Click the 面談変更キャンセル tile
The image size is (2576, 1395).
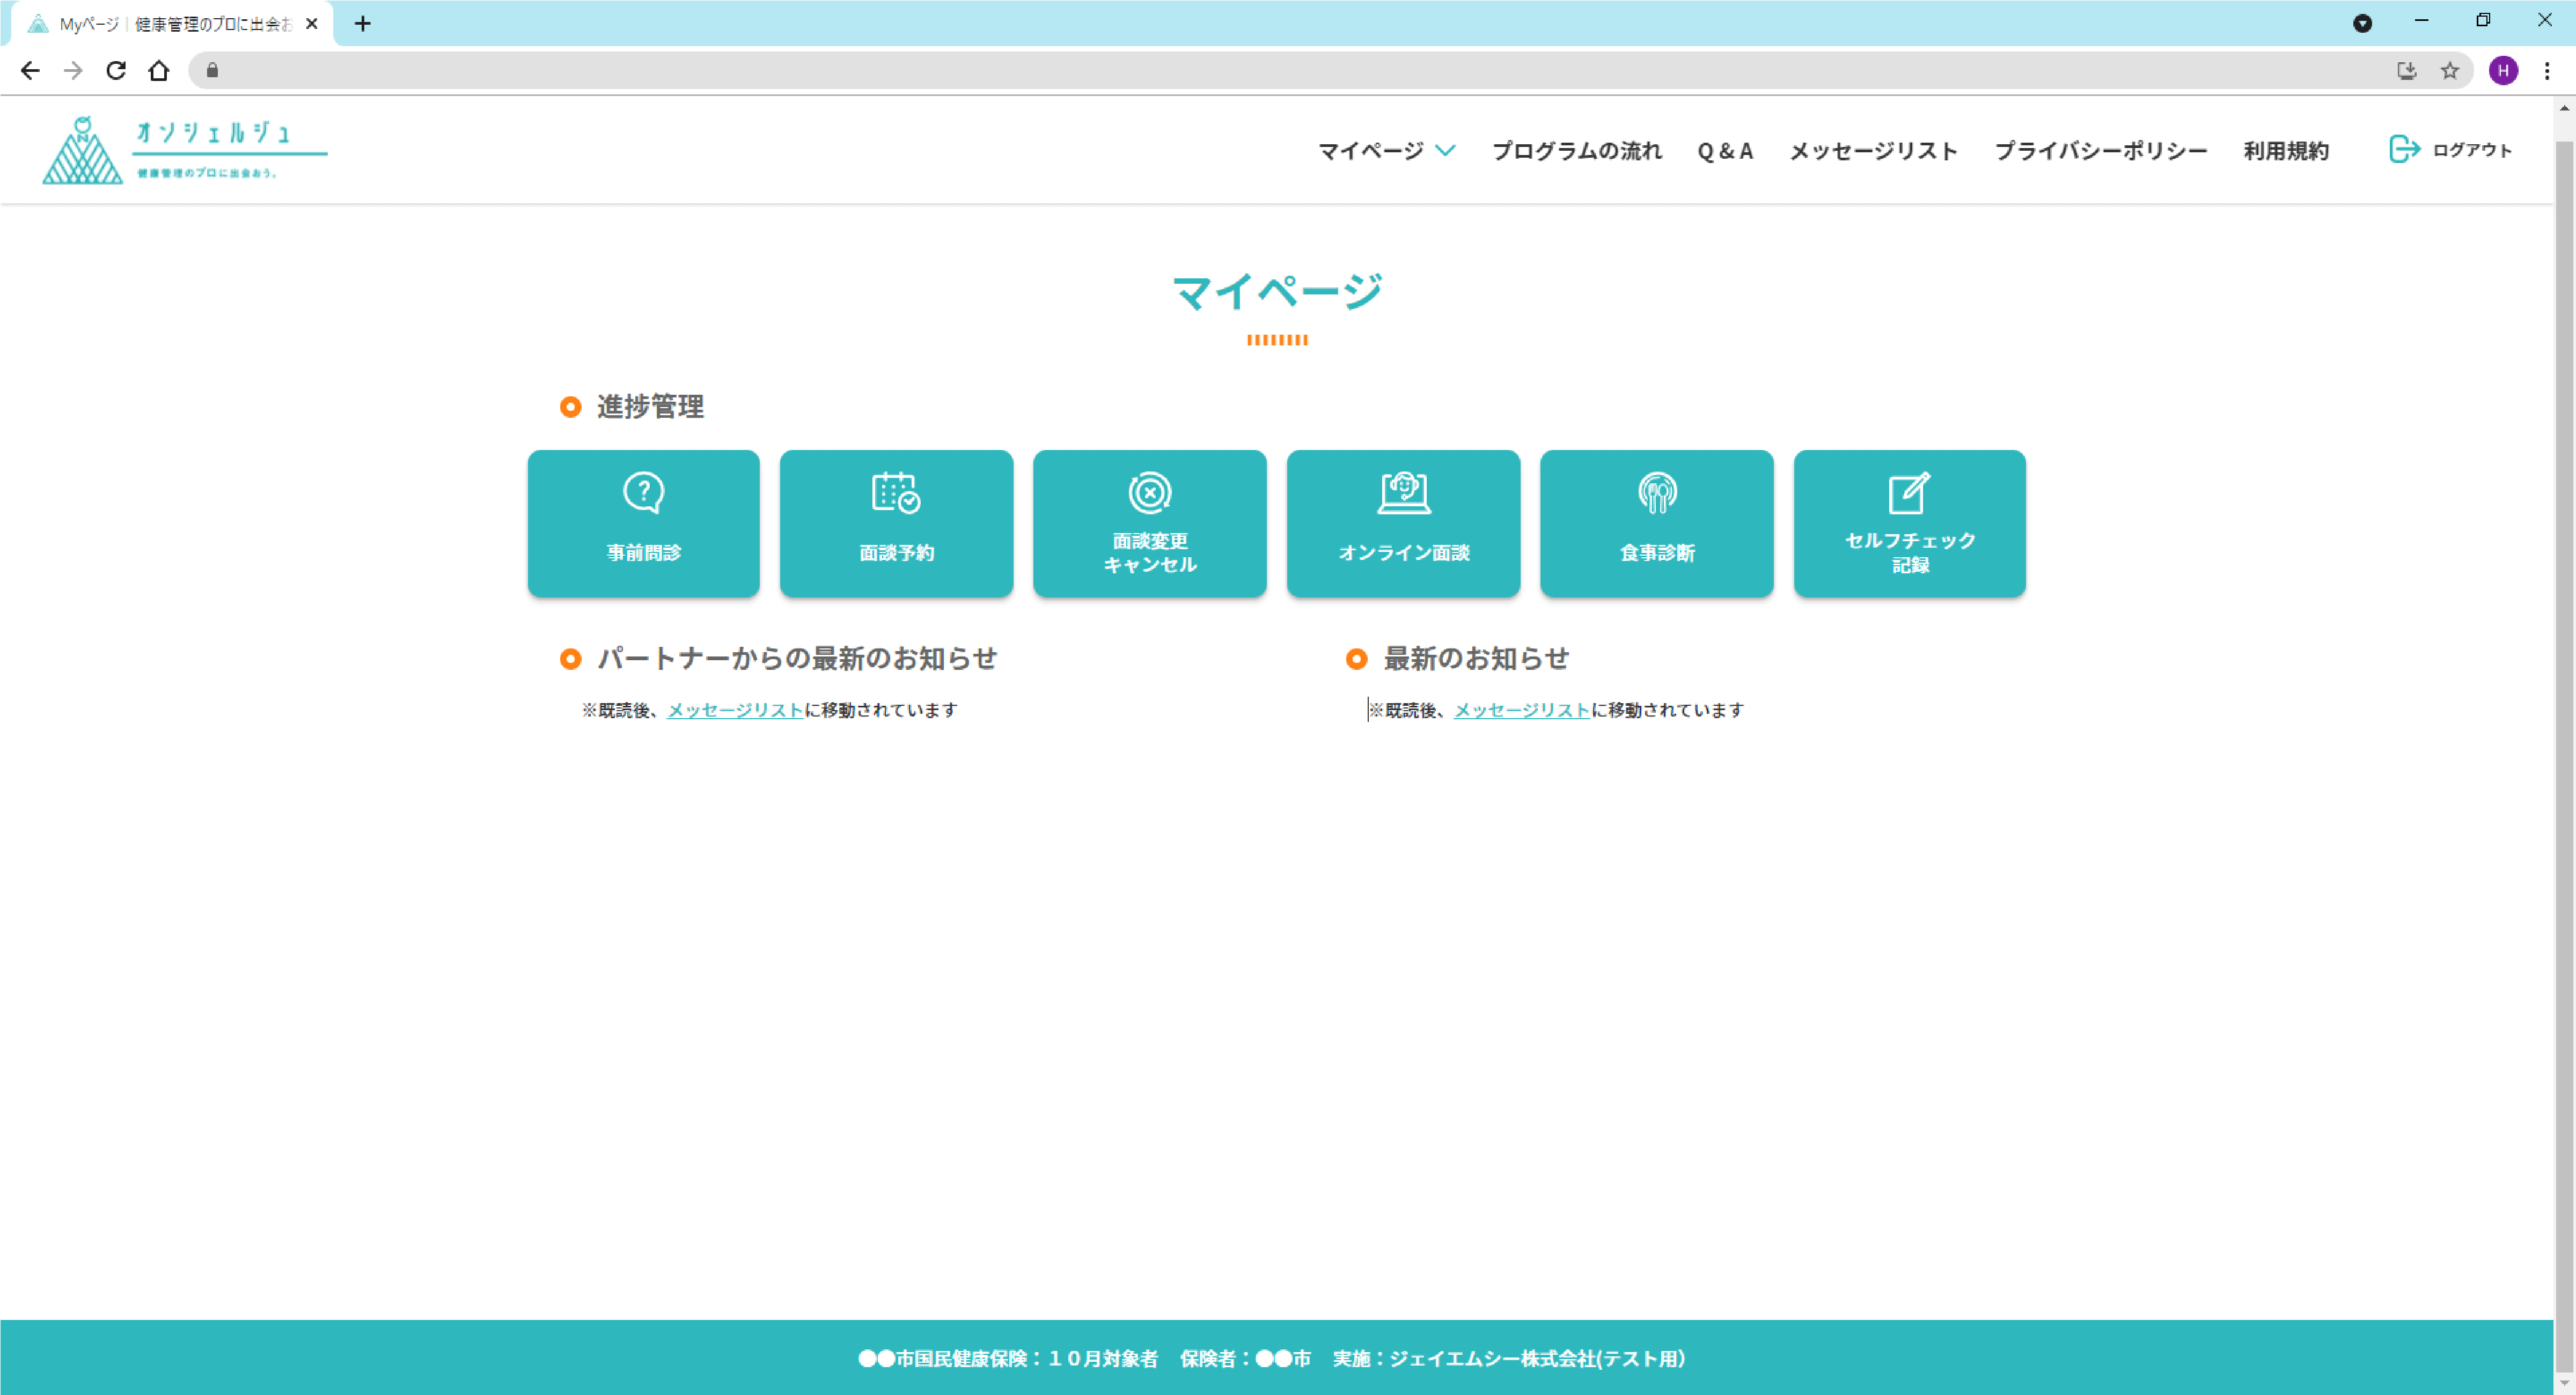[x=1149, y=522]
